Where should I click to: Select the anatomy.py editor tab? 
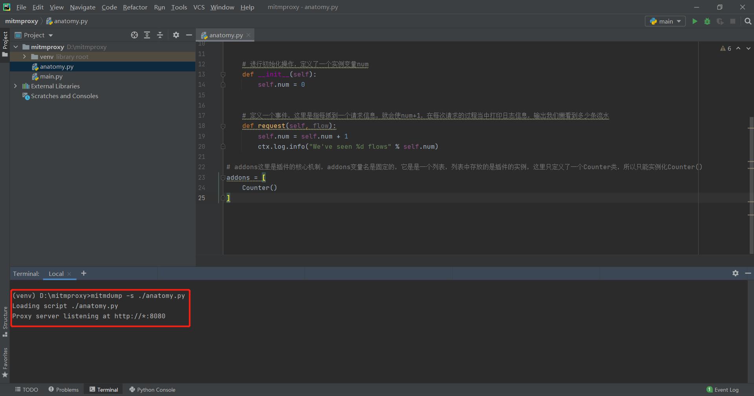226,35
